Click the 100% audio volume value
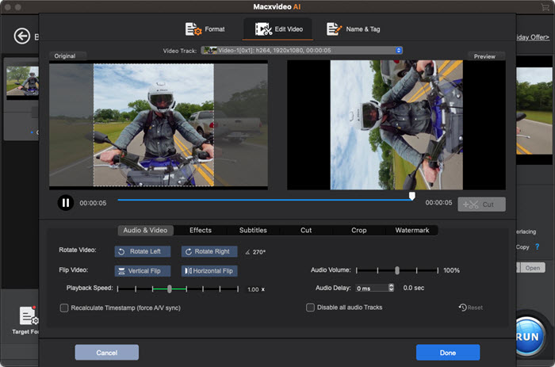555x367 pixels. pos(452,270)
